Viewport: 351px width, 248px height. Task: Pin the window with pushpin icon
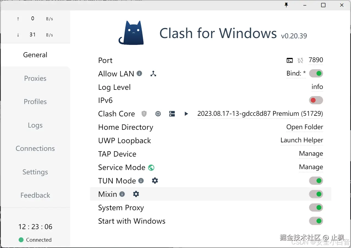(286, 5)
